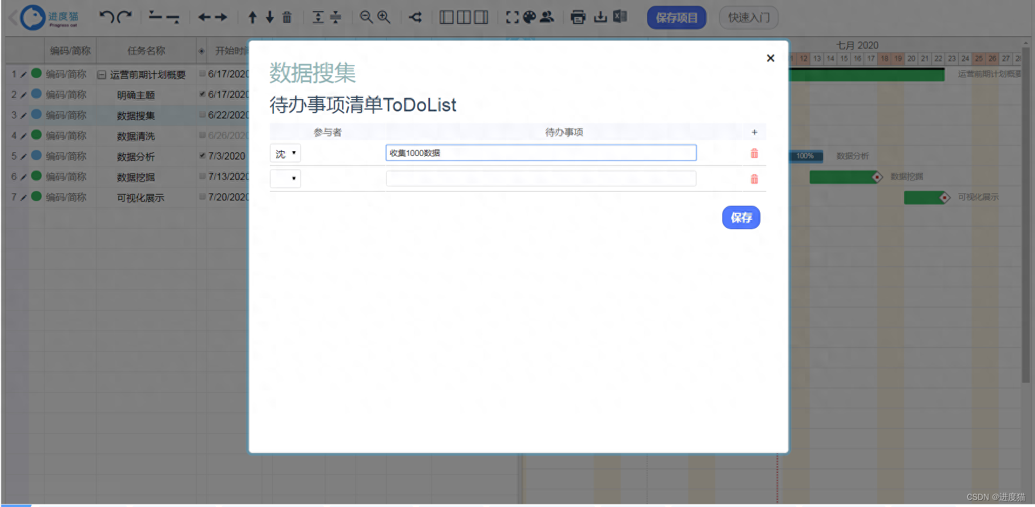
Task: Open participant dropdown showing 沈
Action: (x=285, y=154)
